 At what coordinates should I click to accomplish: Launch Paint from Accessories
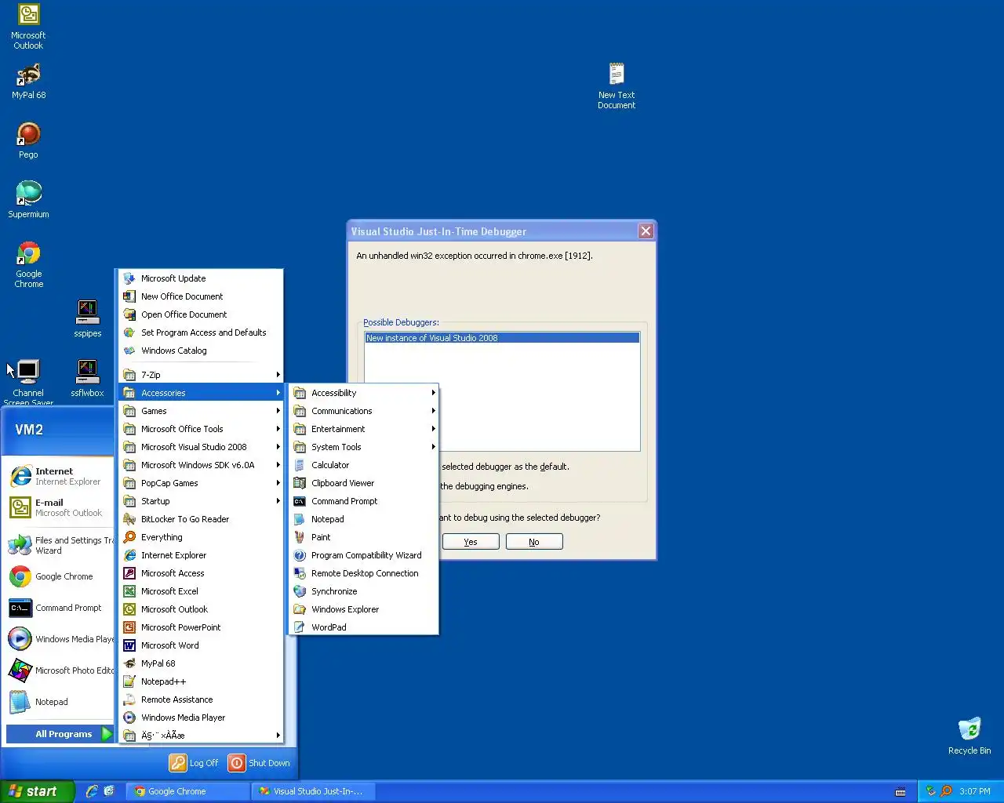364,537
